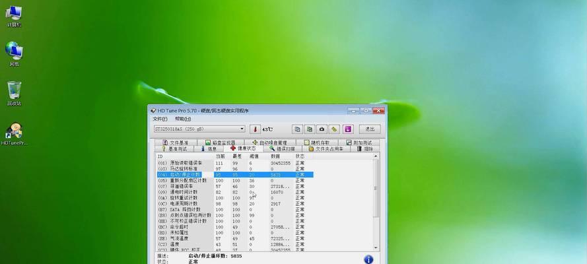Switch to the 错误扫描 tab
This screenshot has height=264, width=587.
tap(282, 148)
